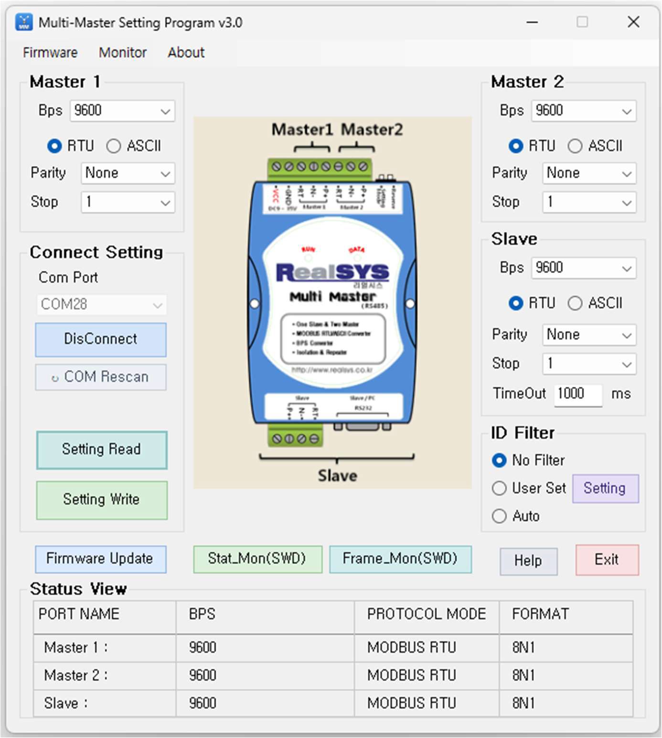Select ASCII mode for Slave

(x=575, y=303)
